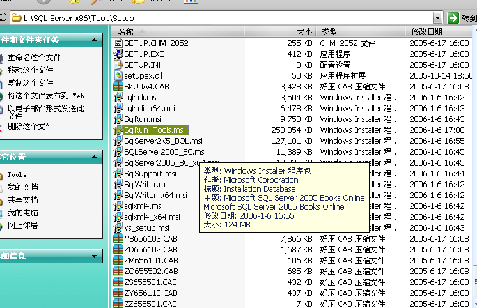Select the SETUP.INI configuration file icon
This screenshot has height=308, width=477.
pyautogui.click(x=118, y=65)
